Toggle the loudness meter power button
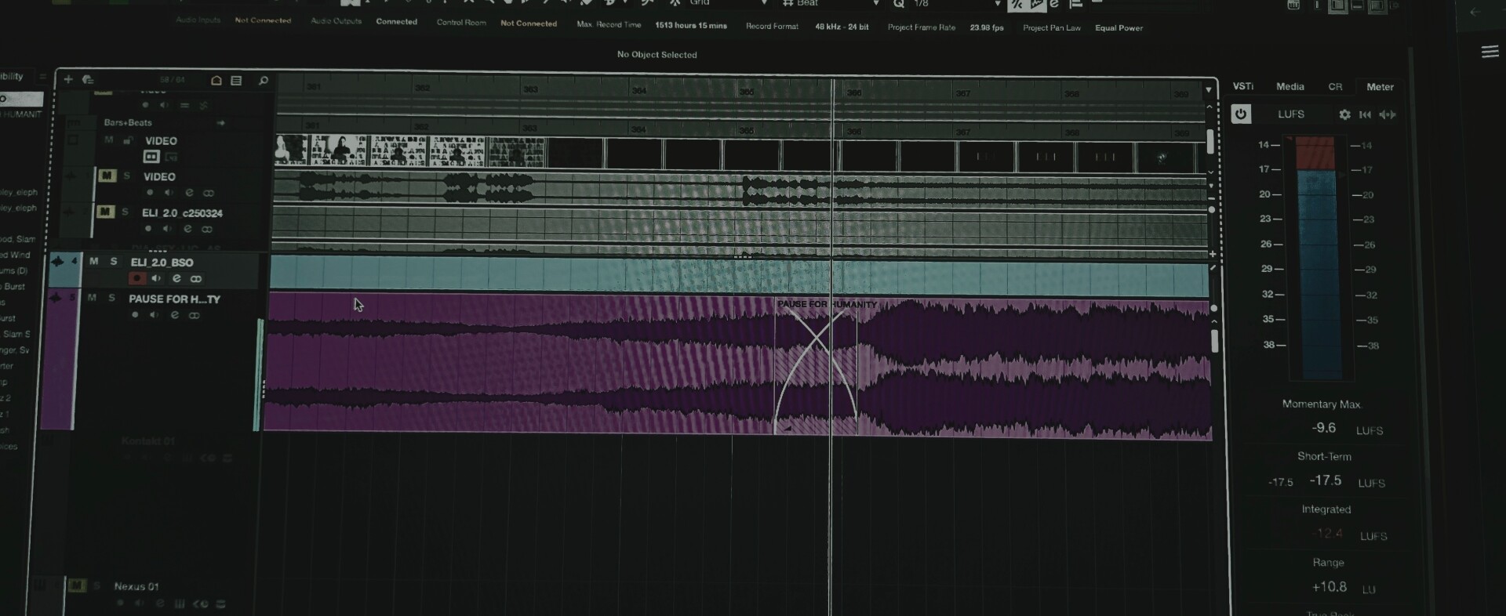This screenshot has width=1506, height=616. pos(1240,114)
